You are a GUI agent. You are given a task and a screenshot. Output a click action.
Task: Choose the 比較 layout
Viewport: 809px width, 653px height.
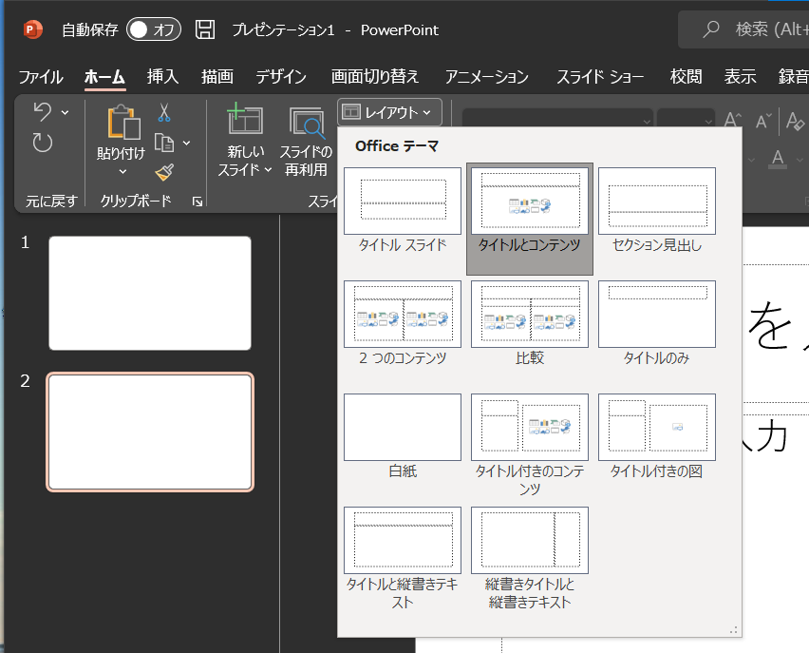click(x=530, y=324)
